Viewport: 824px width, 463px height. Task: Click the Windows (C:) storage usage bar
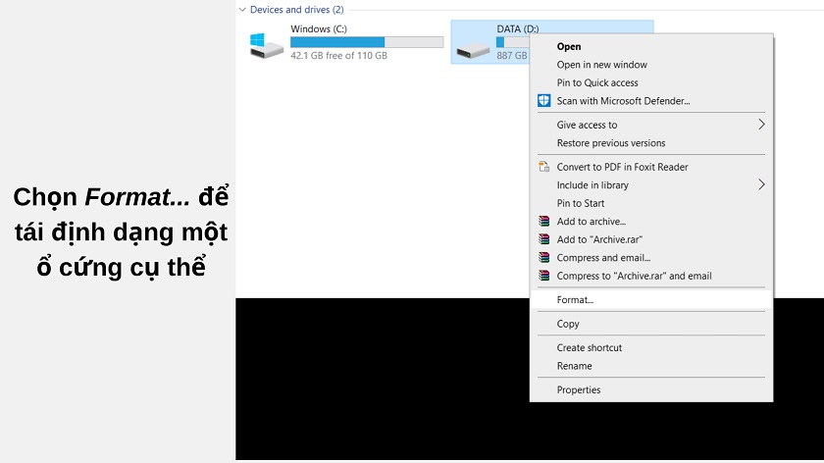coord(367,42)
